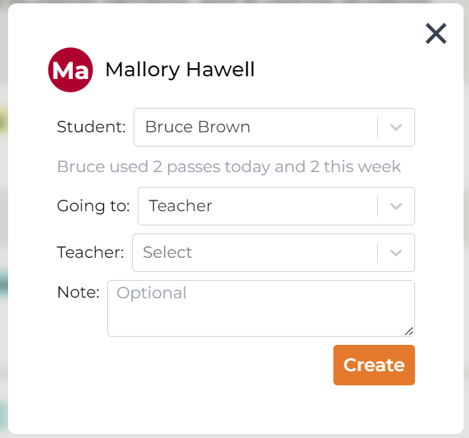Click the "Note:" field label

78,292
